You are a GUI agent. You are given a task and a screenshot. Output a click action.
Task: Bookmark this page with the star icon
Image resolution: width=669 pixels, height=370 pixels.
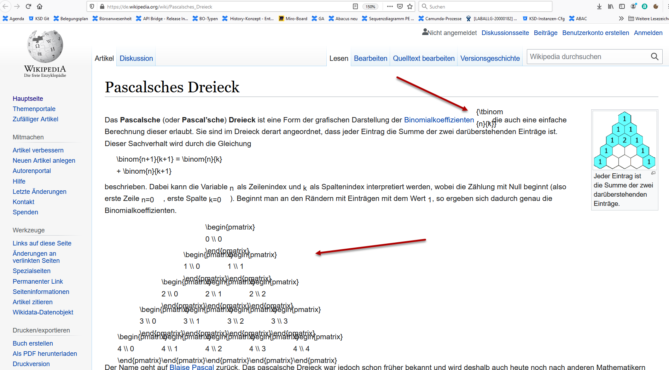tap(410, 6)
